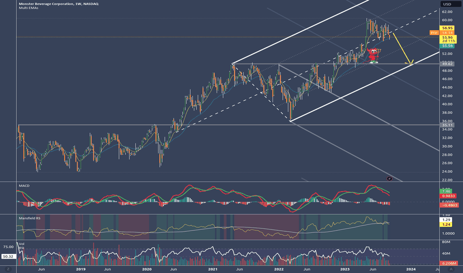Click the green 55.56 price label
This screenshot has width=463, height=273.
pos(447,46)
